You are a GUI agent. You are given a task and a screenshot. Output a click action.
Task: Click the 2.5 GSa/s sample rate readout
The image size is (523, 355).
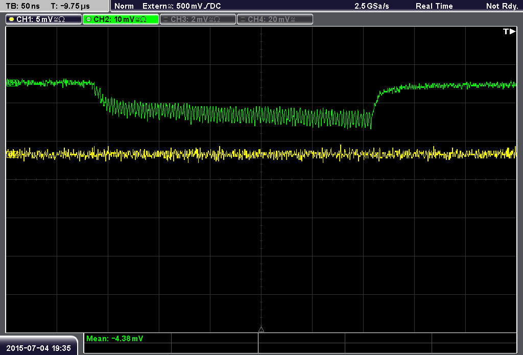point(372,6)
